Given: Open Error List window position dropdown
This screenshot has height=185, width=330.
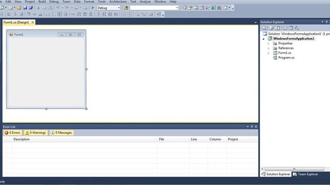Looking at the screenshot, I should coord(247,127).
